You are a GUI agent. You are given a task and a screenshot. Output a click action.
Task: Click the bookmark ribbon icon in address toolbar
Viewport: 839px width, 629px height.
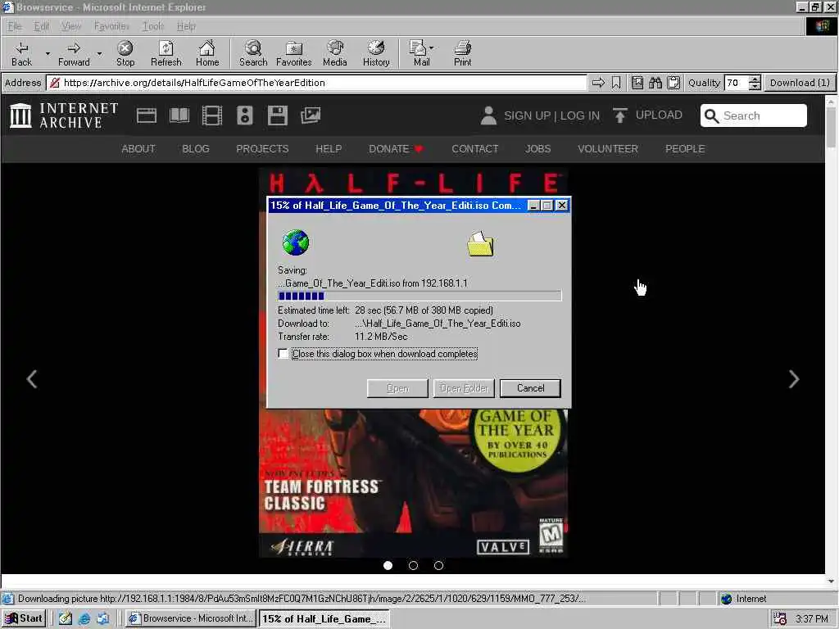[x=616, y=83]
